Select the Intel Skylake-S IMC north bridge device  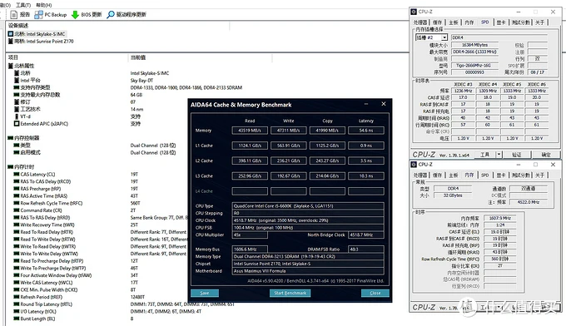pos(37,34)
